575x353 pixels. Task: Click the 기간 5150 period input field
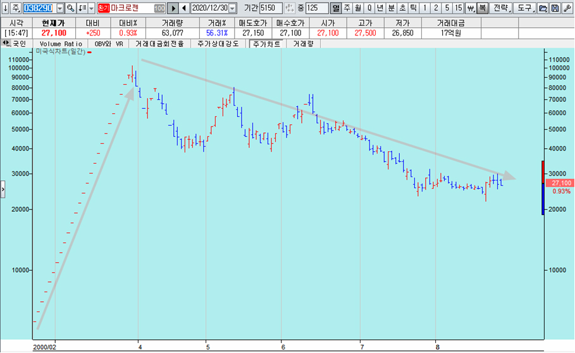271,8
